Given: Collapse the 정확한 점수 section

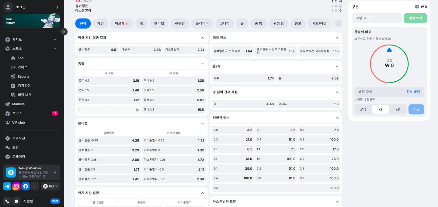Looking at the screenshot, I should coord(337,118).
